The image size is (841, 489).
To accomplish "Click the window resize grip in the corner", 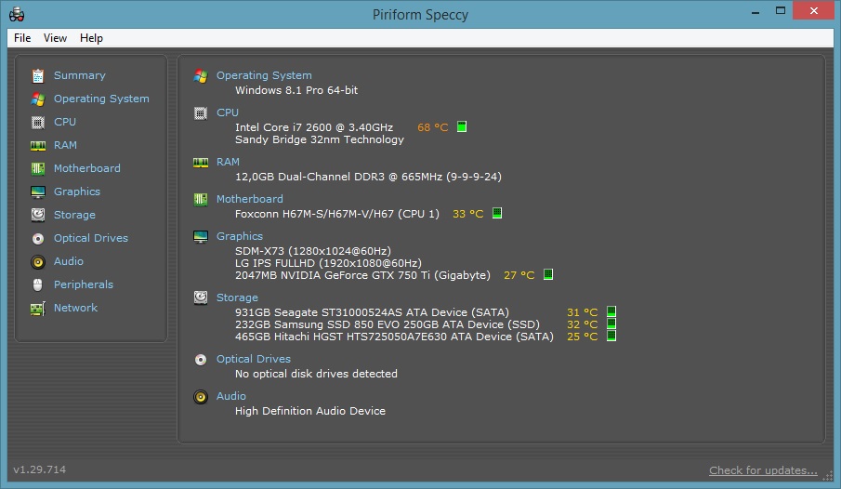I will point(828,476).
